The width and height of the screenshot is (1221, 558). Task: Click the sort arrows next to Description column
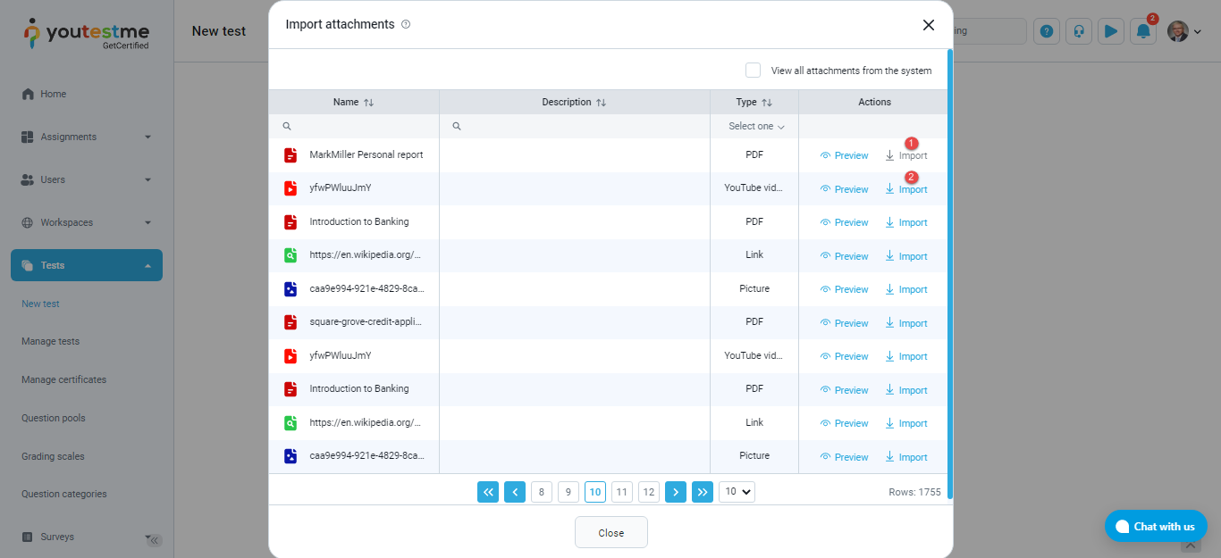point(602,103)
